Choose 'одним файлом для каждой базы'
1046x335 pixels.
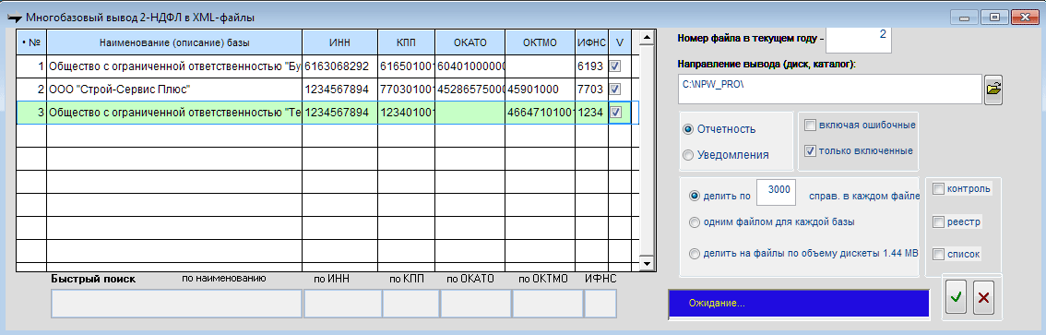click(695, 222)
